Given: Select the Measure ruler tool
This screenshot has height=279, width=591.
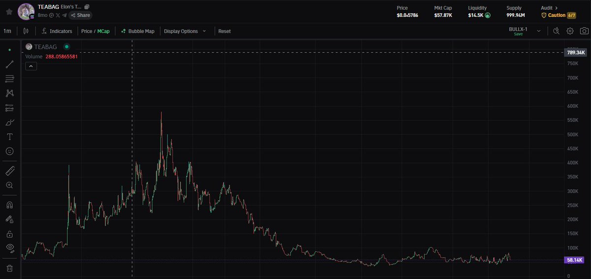Looking at the screenshot, I should [10, 171].
